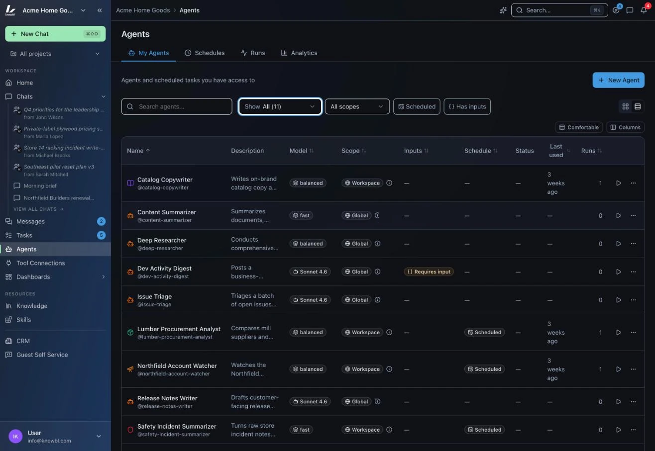This screenshot has height=451, width=655.
Task: Run the Lumber Procurement Analyst agent
Action: pyautogui.click(x=619, y=332)
